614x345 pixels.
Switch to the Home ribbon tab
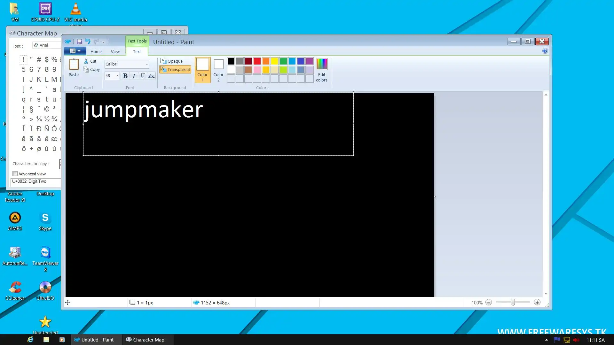[x=96, y=51]
